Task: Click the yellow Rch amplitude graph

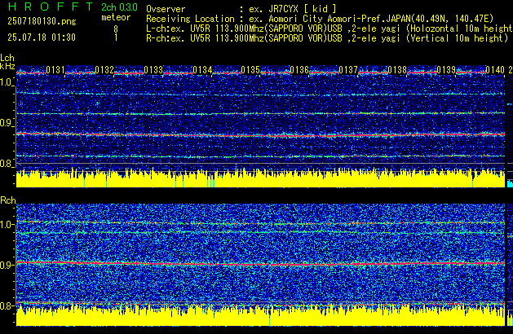Action: coord(260,314)
